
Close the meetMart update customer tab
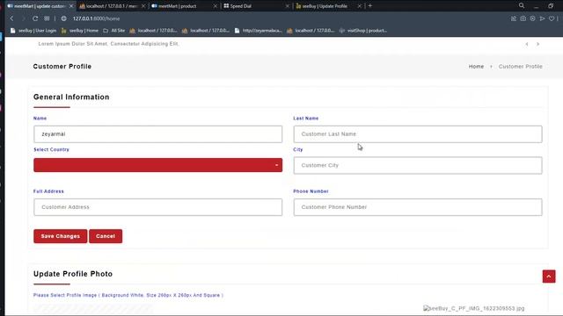[x=71, y=6]
